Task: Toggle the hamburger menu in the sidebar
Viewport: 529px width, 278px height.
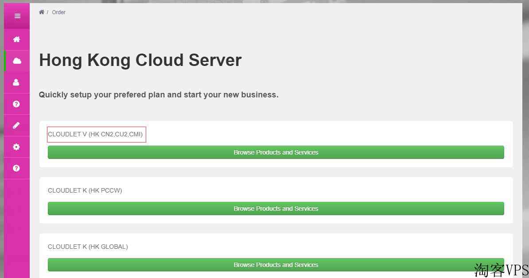Action: [17, 16]
